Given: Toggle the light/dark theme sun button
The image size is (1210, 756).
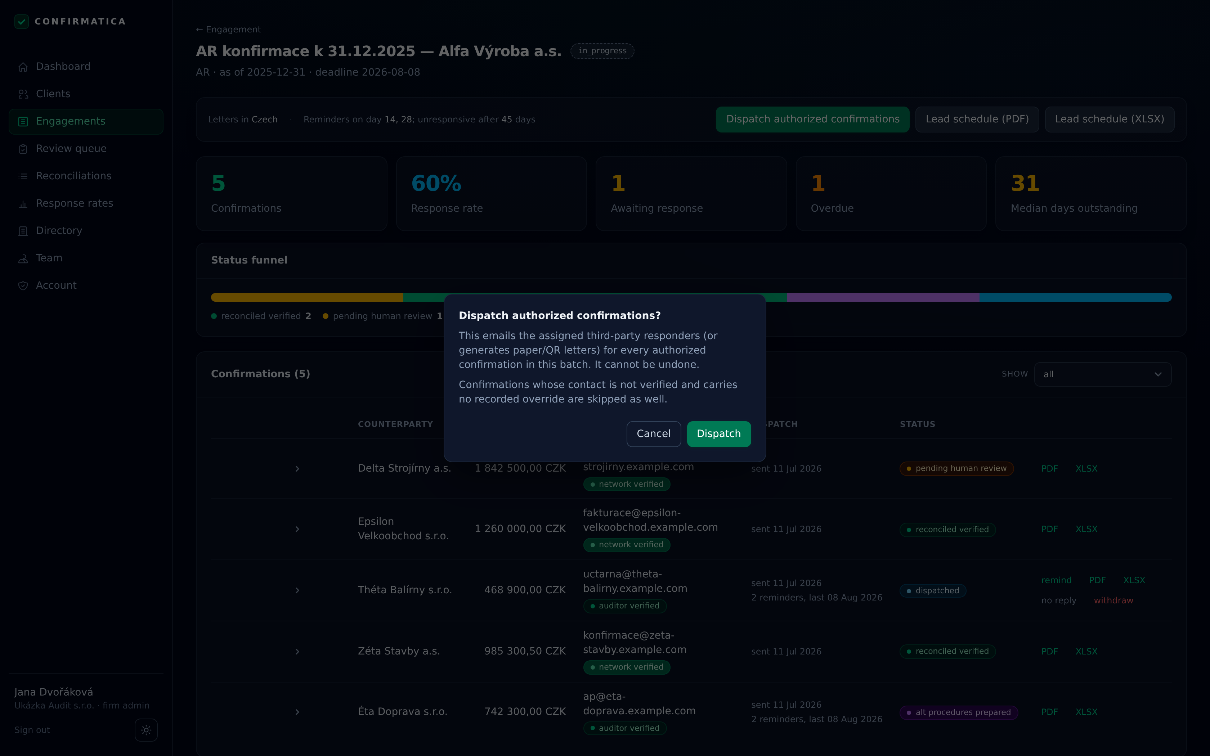Looking at the screenshot, I should (146, 730).
